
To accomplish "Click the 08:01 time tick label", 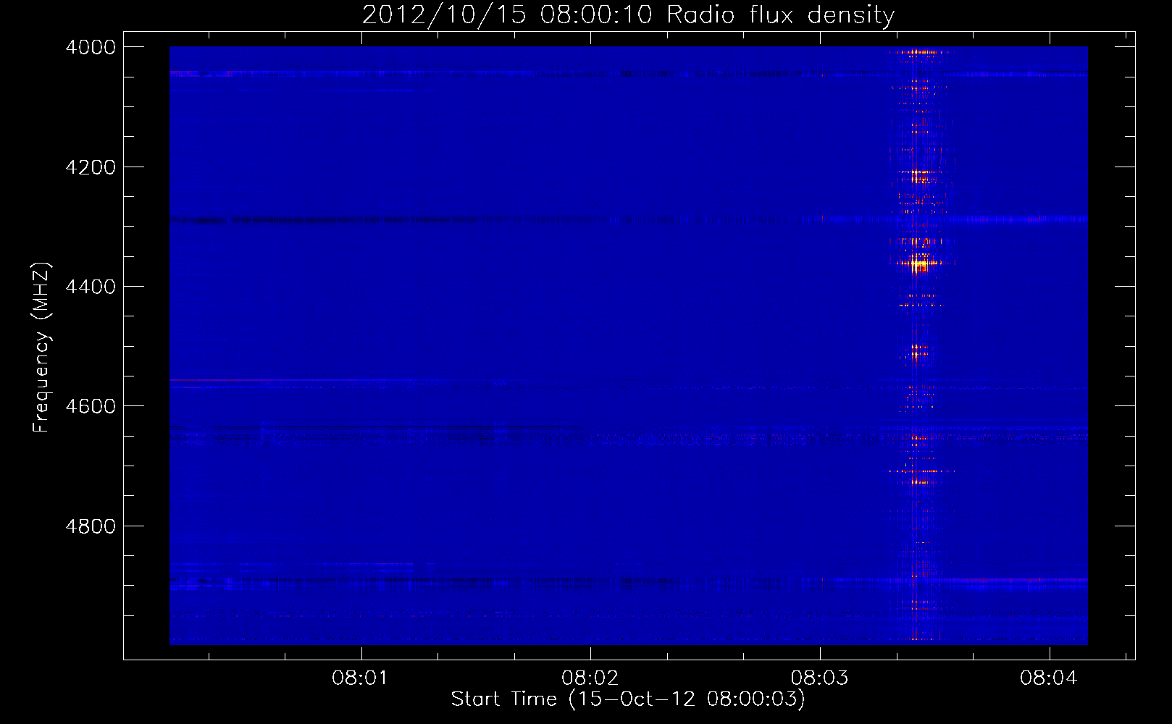I will 360,678.
